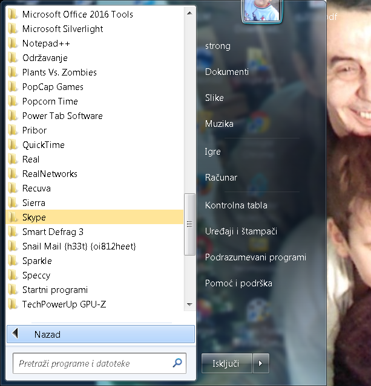Click the Isključi shutdown button
371x386 pixels.
pyautogui.click(x=227, y=364)
